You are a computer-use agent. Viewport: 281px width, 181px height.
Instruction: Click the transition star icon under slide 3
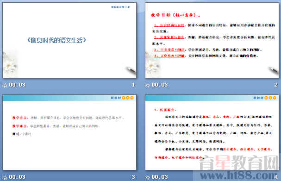(5, 177)
